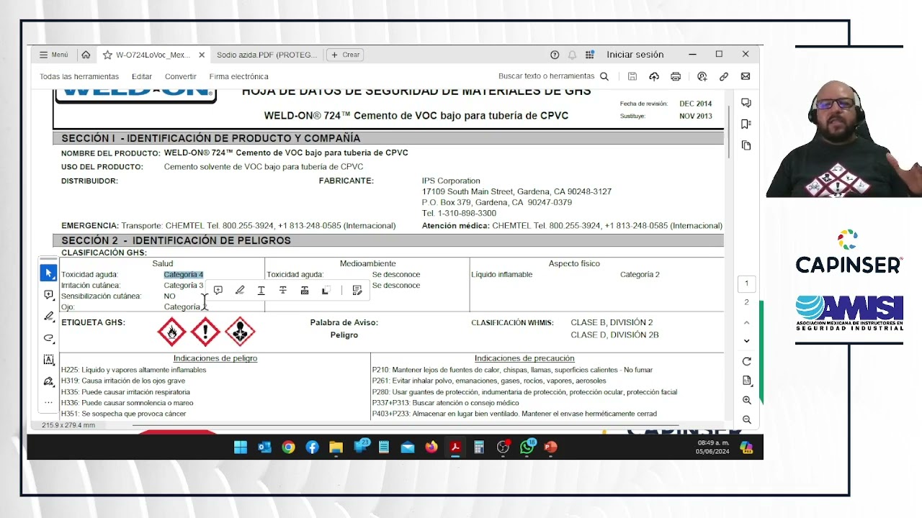922x518 pixels.
Task: Open the bookmarks panel icon in right sidebar
Action: click(746, 124)
